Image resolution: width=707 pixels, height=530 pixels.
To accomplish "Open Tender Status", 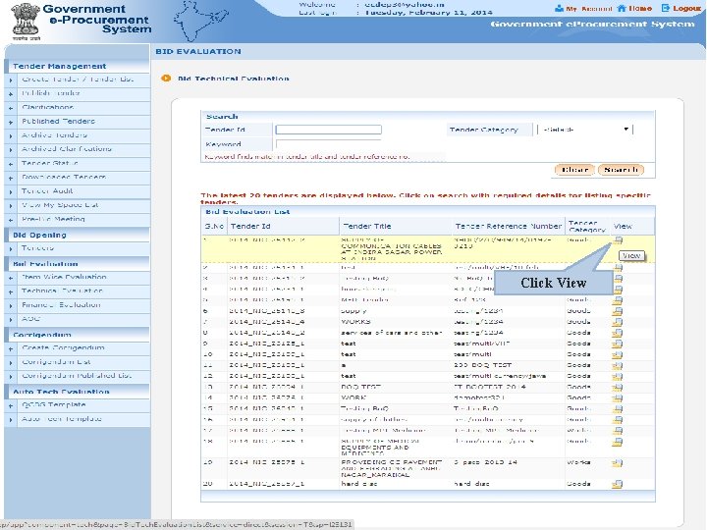I will click(x=50, y=163).
